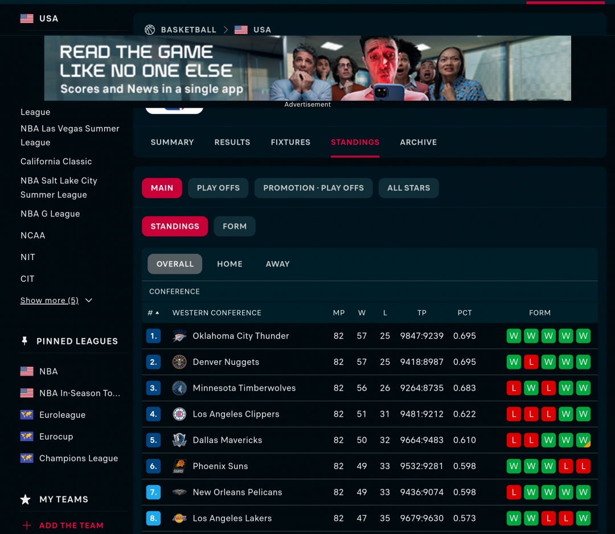Switch standings view to Home

pyautogui.click(x=229, y=264)
